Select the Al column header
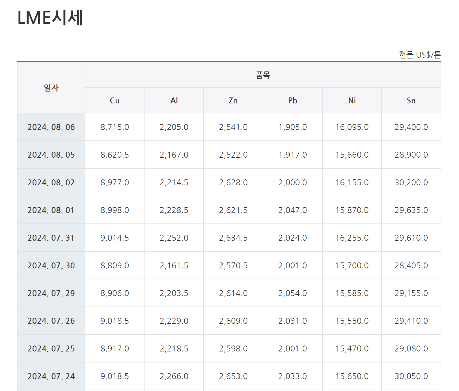Screen dimensions: 459x391 pyautogui.click(x=174, y=101)
